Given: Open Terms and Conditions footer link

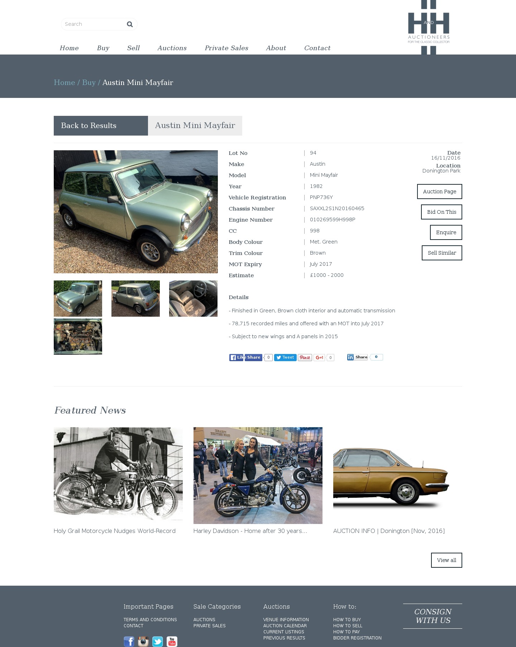Looking at the screenshot, I should point(150,620).
